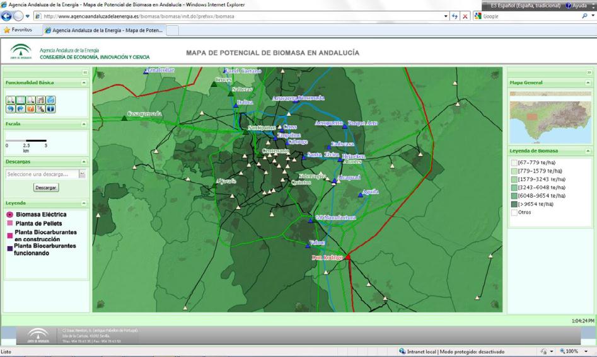Viewport: 597px width, 357px height.
Task: Click the browser back button
Action: point(6,16)
